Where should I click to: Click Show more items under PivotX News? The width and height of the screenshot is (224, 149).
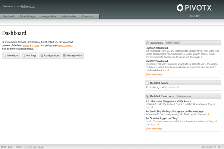pyautogui.click(x=154, y=74)
